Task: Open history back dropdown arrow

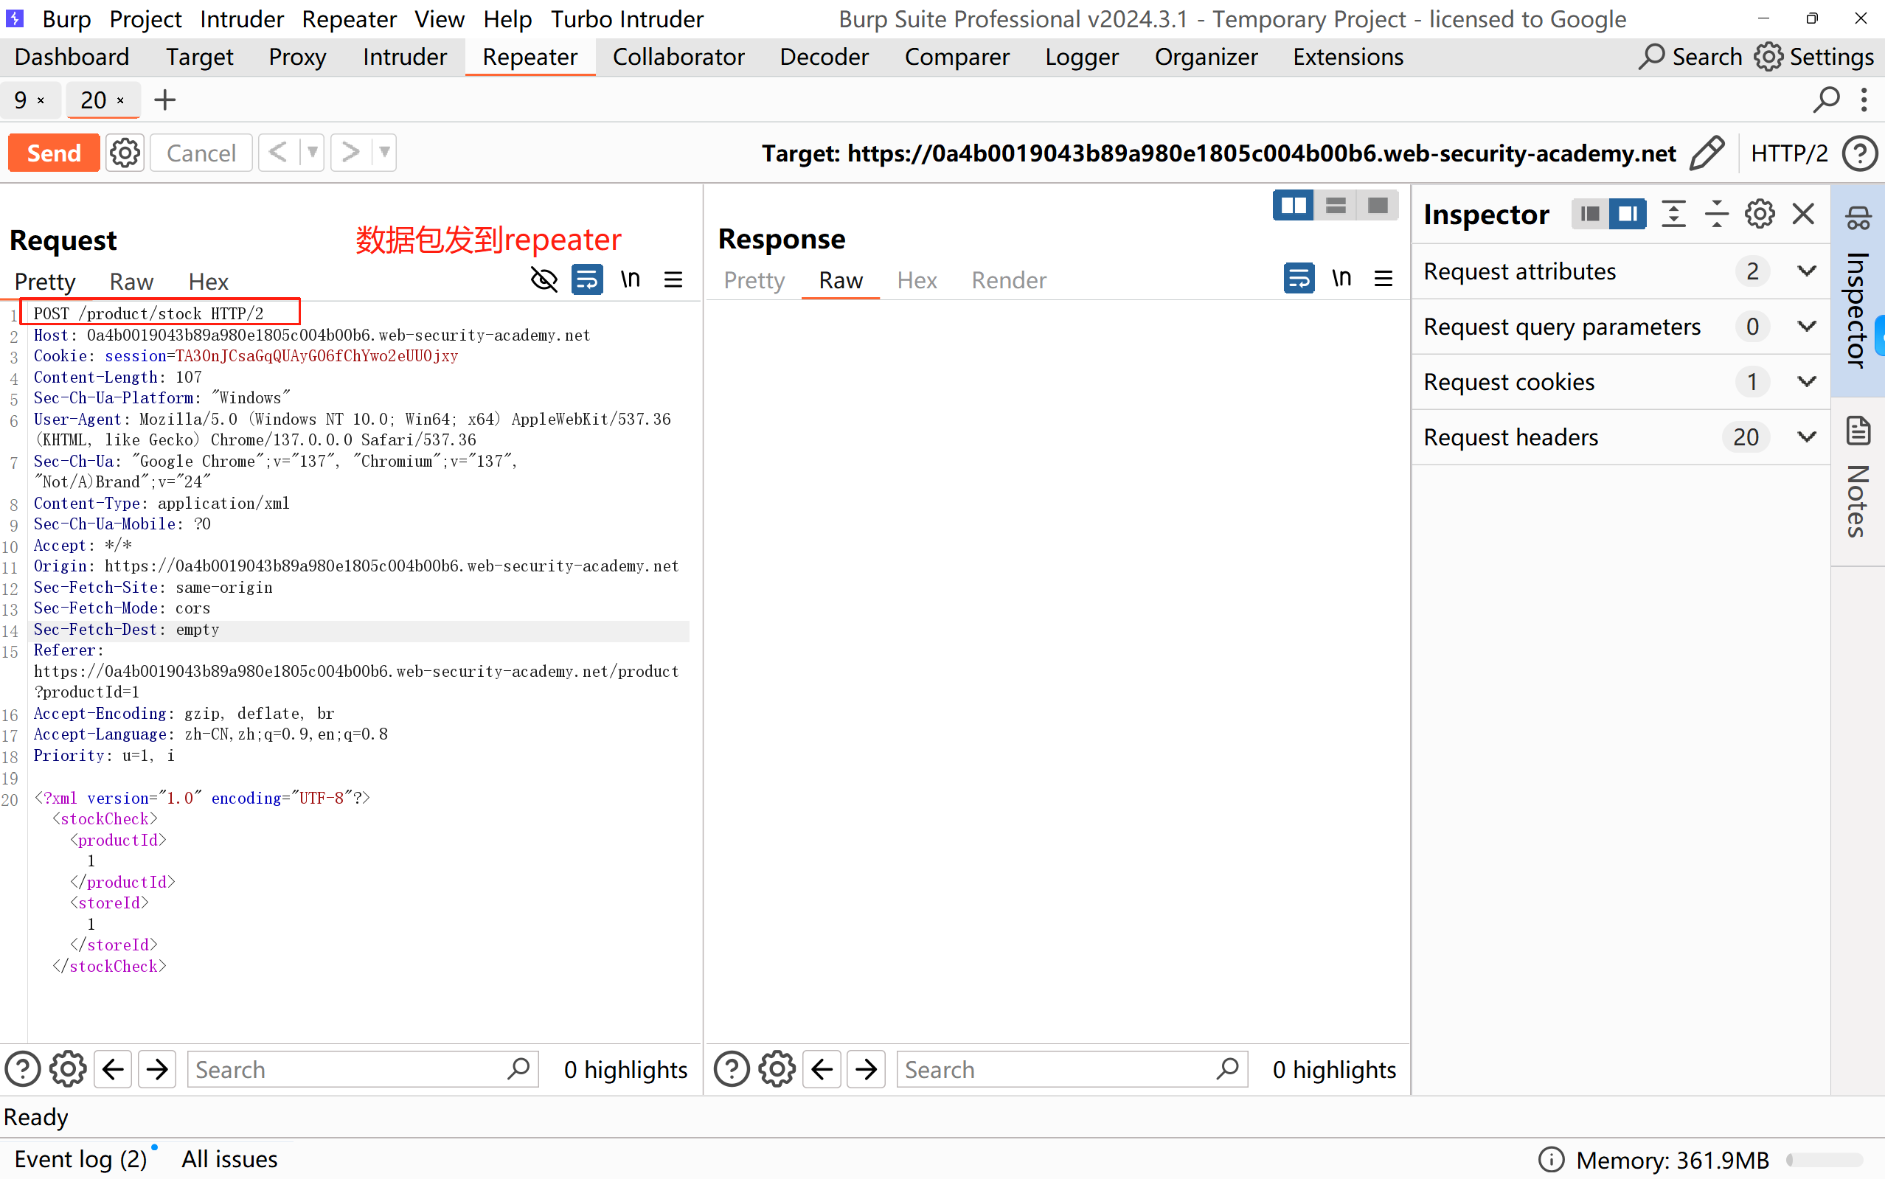Action: point(312,153)
